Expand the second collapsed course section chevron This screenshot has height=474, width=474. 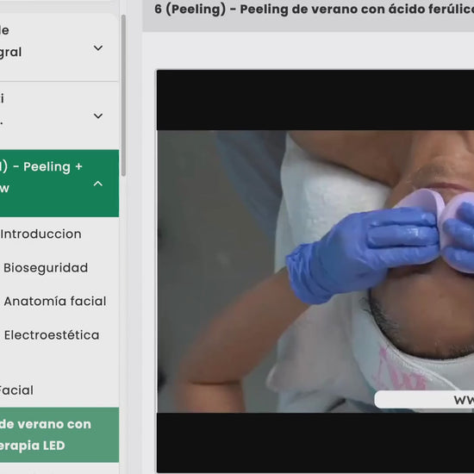coord(98,115)
